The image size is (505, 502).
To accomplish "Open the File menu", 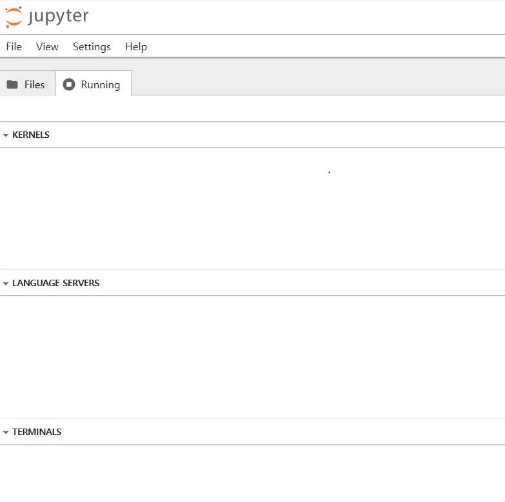I will click(14, 46).
